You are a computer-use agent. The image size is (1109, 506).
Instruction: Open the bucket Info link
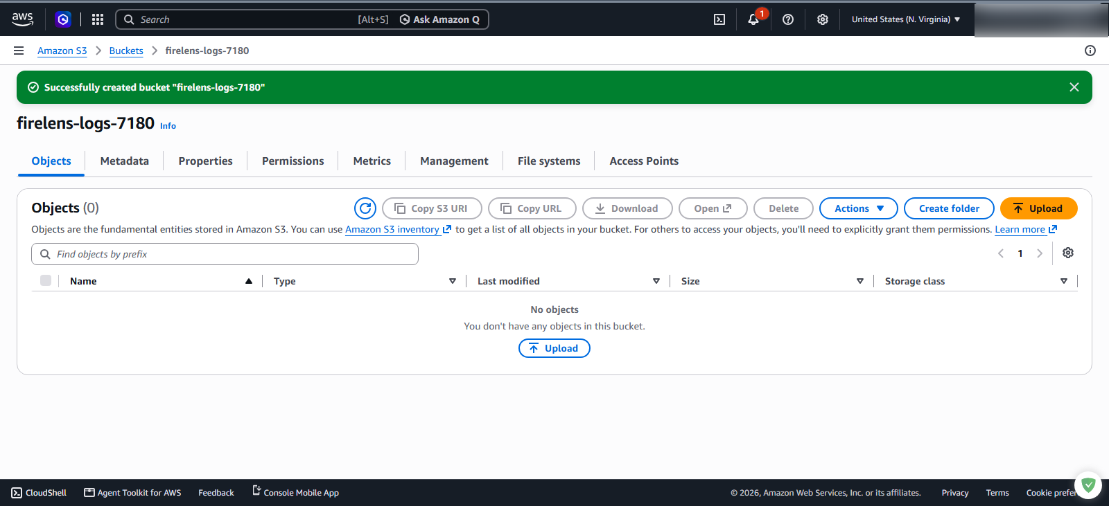point(168,126)
